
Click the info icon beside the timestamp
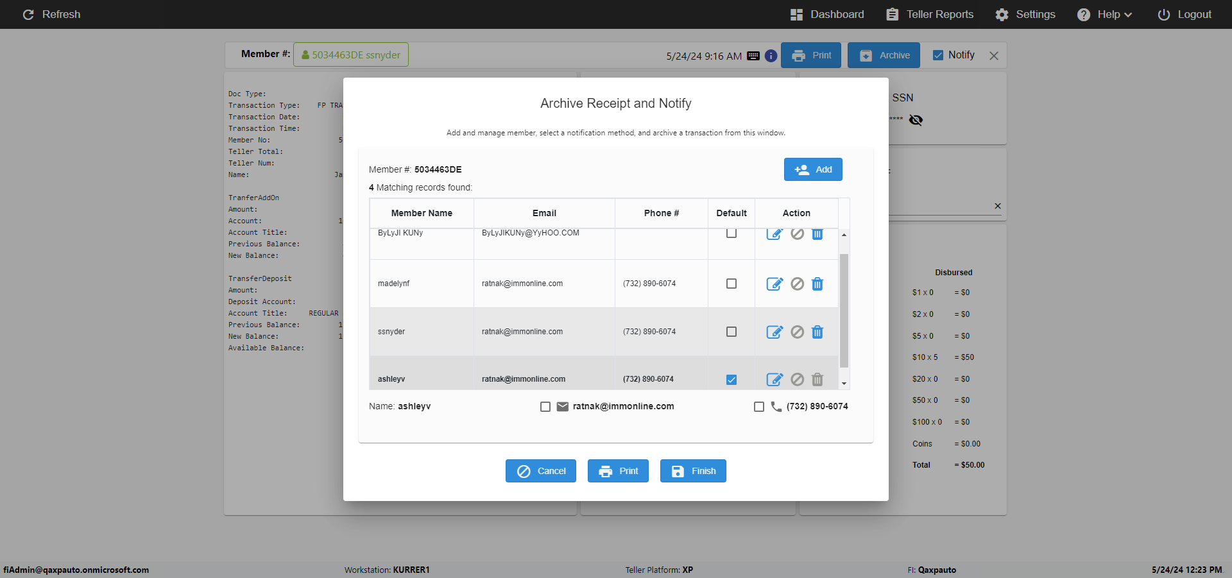[x=771, y=56]
